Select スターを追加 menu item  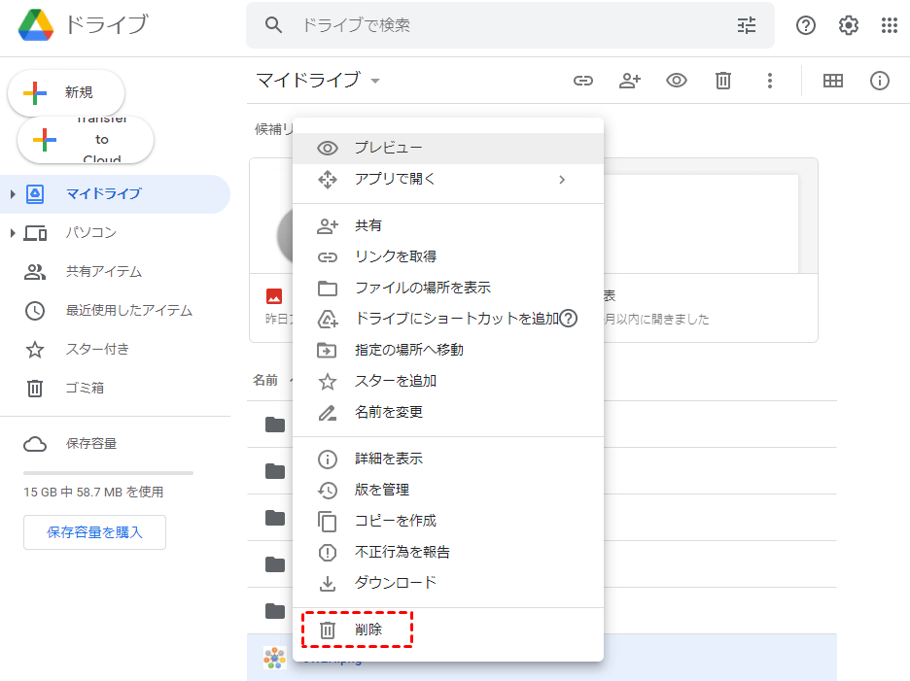(x=448, y=381)
